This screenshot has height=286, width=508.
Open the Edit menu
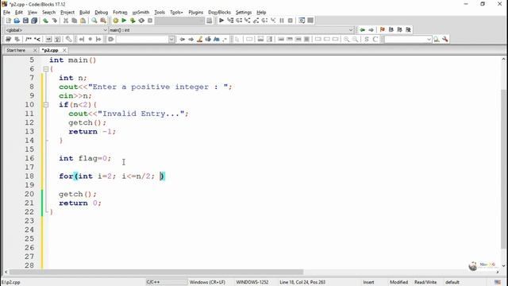[19, 13]
